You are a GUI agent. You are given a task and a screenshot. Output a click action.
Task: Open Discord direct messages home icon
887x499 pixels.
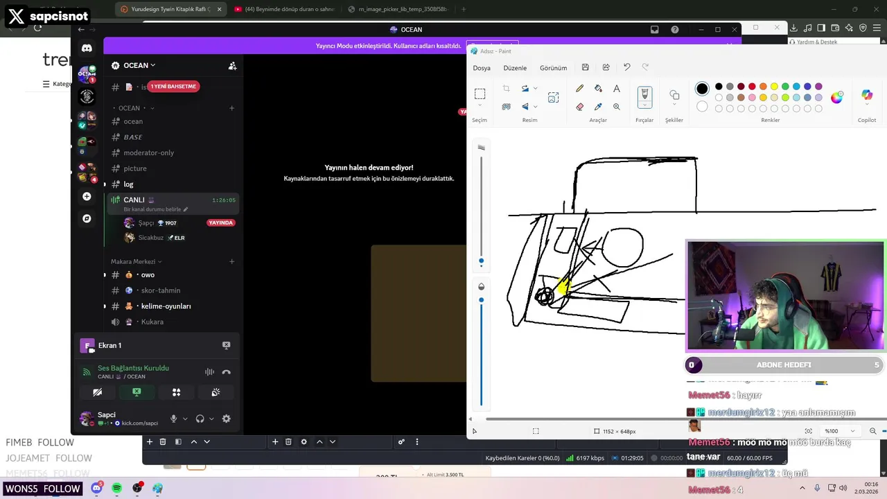(87, 49)
